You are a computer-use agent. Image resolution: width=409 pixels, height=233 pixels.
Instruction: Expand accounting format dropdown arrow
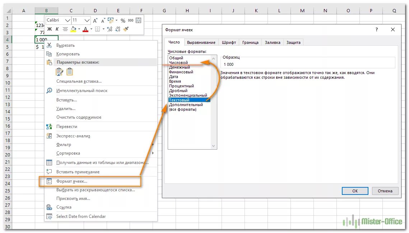click(116, 20)
